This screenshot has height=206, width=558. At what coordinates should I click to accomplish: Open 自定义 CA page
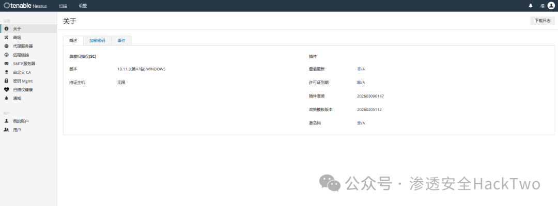(x=28, y=72)
